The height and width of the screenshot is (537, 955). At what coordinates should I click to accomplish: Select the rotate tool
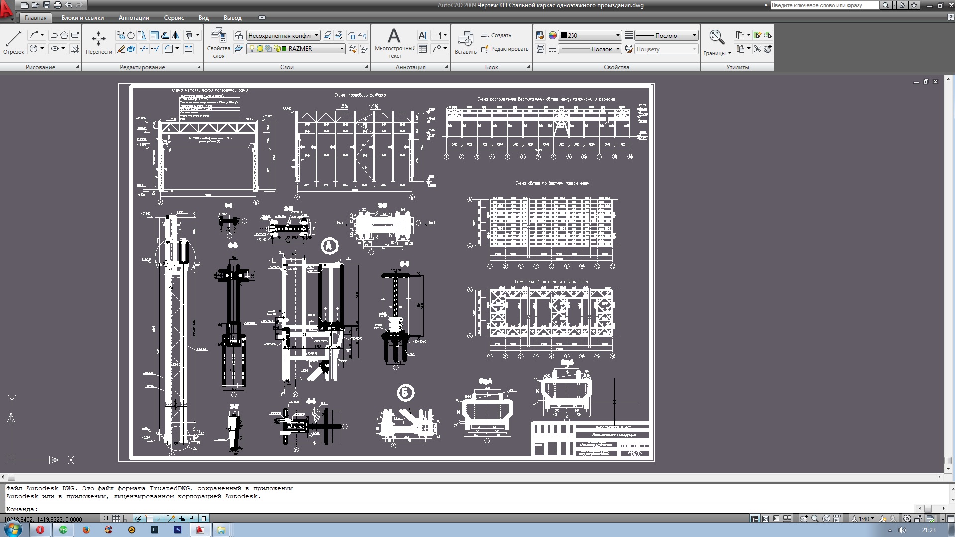pos(131,35)
